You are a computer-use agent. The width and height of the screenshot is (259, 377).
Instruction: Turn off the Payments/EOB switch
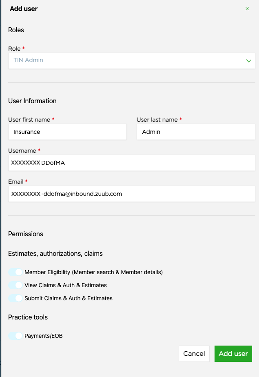(15, 336)
